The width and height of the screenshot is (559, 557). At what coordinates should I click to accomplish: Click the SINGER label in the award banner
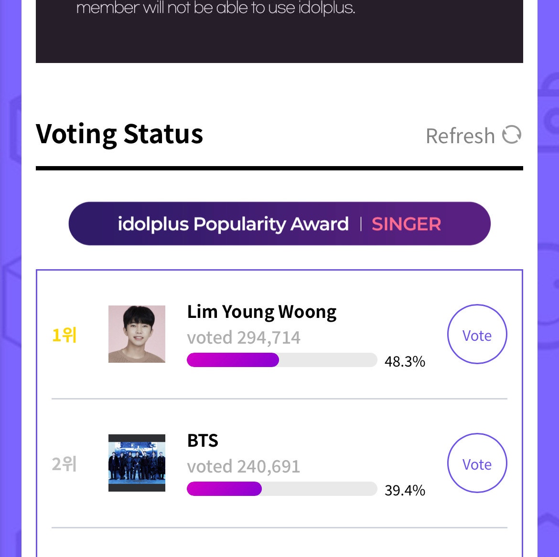coord(406,223)
